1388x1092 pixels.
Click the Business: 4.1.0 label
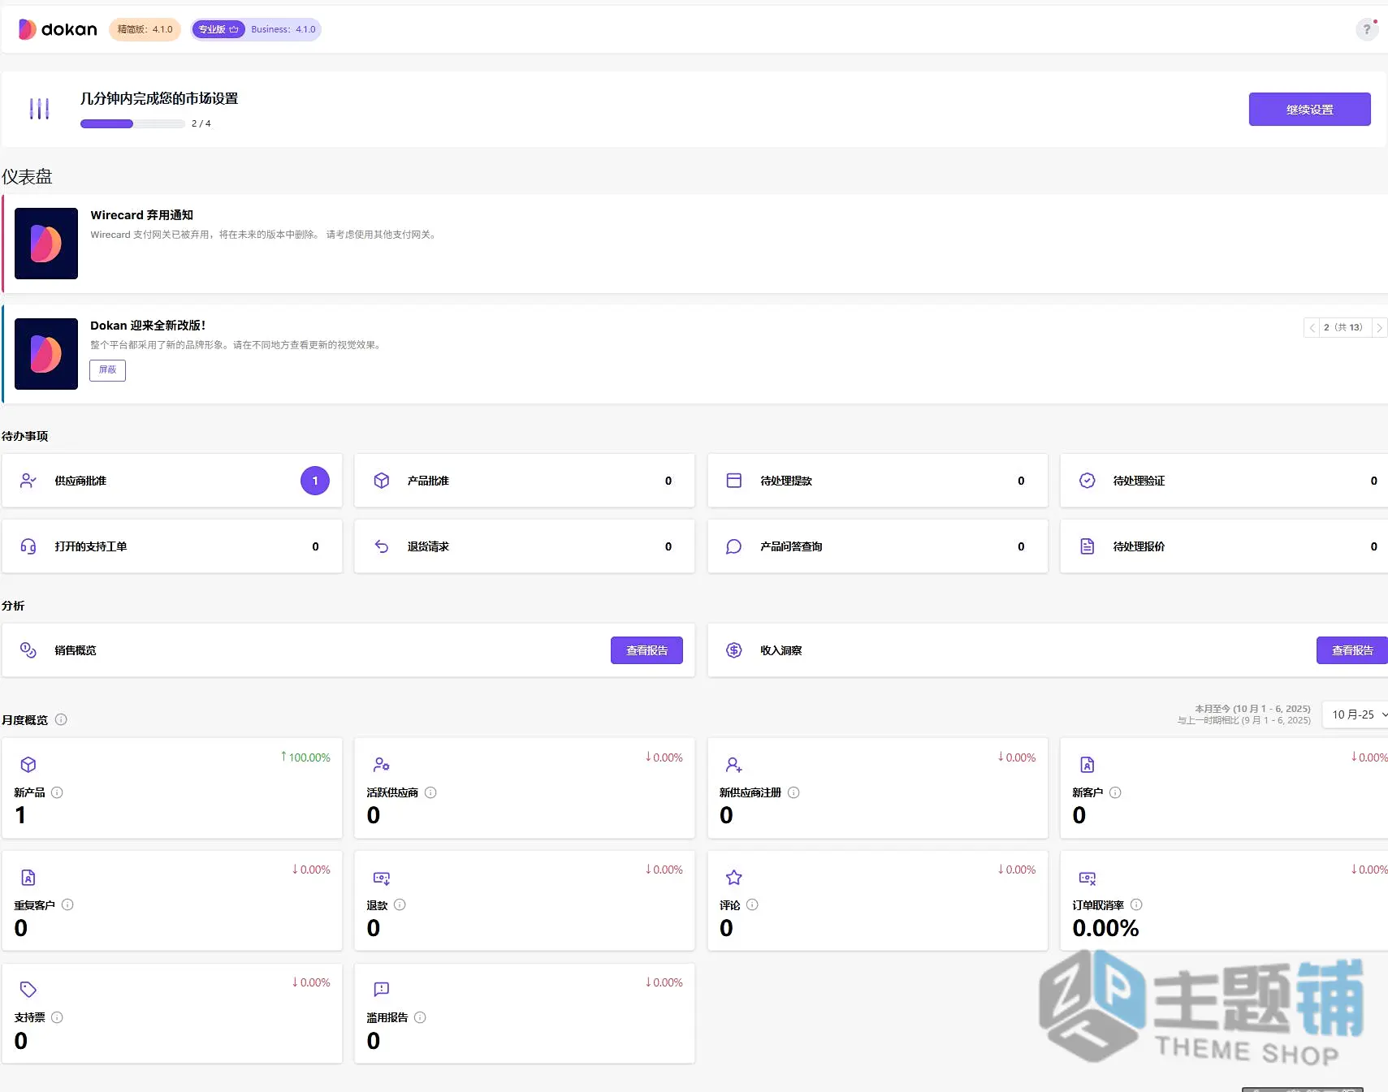(x=283, y=29)
